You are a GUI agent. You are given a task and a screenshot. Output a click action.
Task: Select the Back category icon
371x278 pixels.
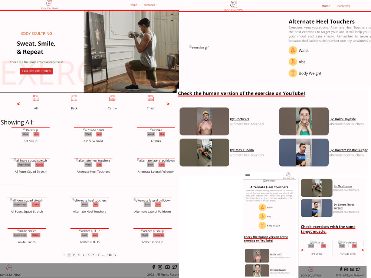[74, 98]
